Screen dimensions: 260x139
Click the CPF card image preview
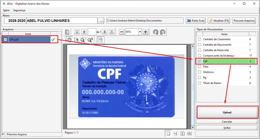(127, 87)
